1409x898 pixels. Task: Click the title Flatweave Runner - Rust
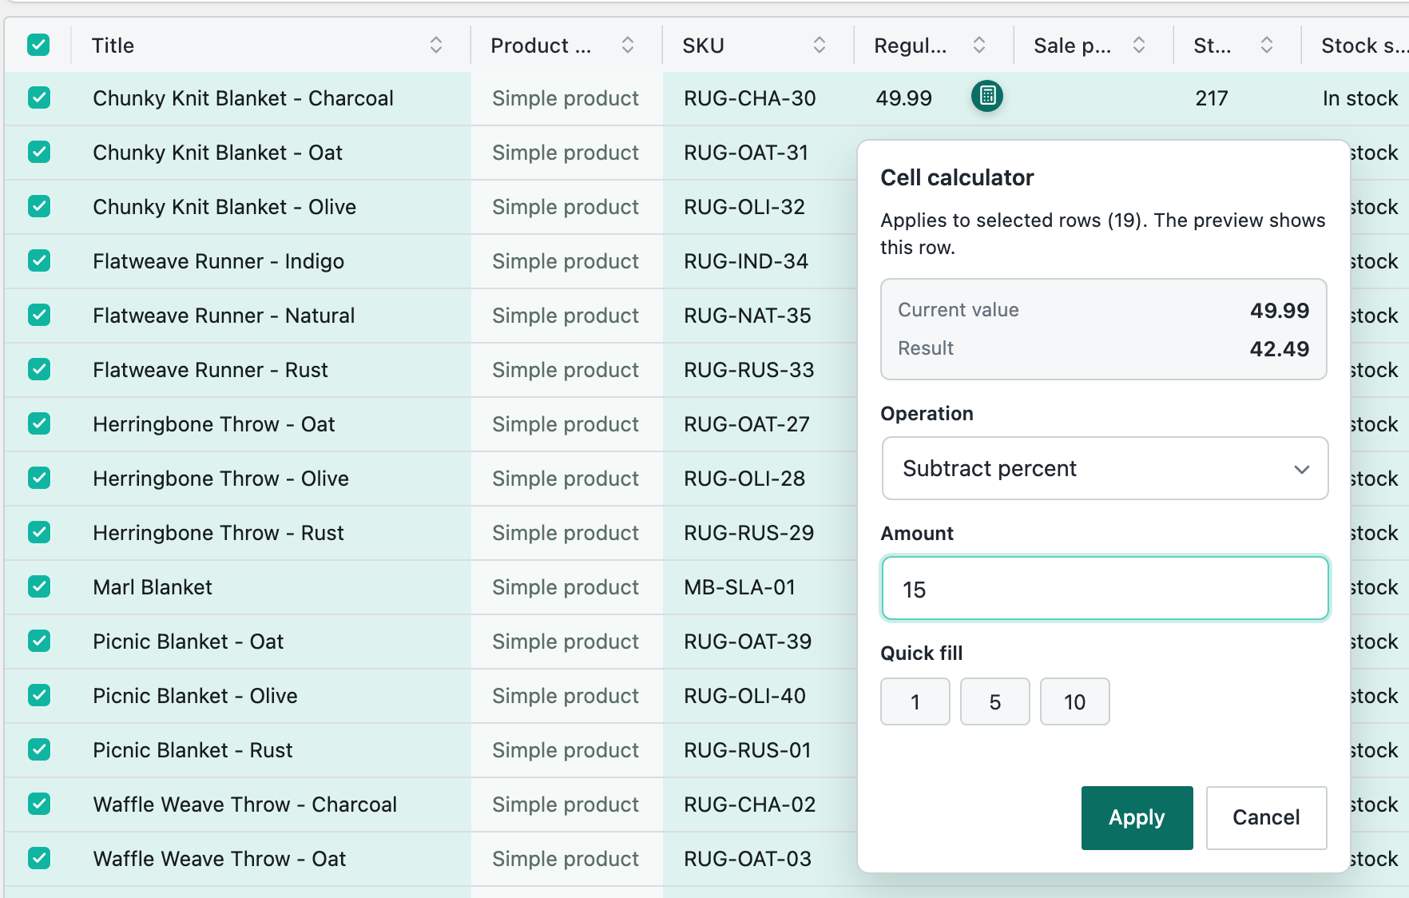[x=210, y=370]
